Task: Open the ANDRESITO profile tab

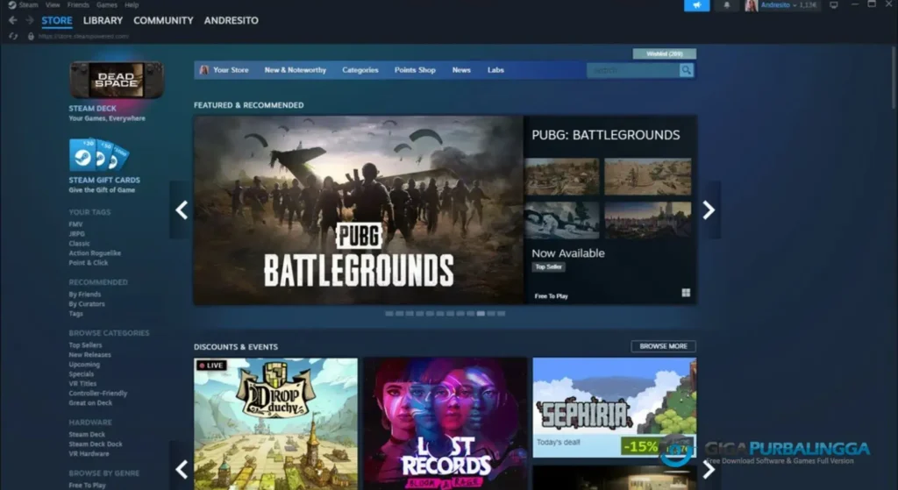Action: pyautogui.click(x=232, y=21)
